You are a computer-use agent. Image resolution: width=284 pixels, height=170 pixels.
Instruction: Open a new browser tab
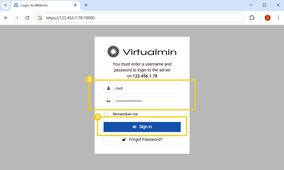click(86, 5)
